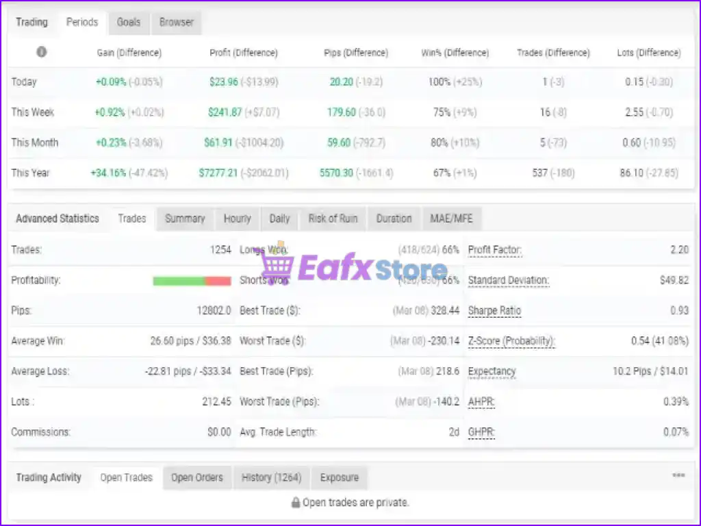Click the green-red Profitability bar
The image size is (701, 526).
click(192, 281)
